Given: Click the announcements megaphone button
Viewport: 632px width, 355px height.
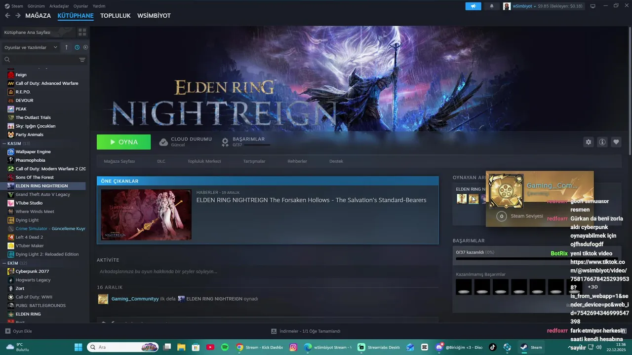Looking at the screenshot, I should 473,6.
